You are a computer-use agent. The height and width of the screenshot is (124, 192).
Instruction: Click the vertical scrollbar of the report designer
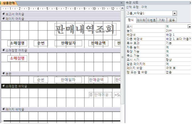122,61
